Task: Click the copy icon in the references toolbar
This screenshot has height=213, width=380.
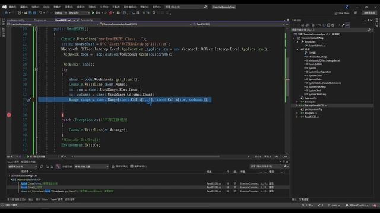Action: tap(42, 167)
